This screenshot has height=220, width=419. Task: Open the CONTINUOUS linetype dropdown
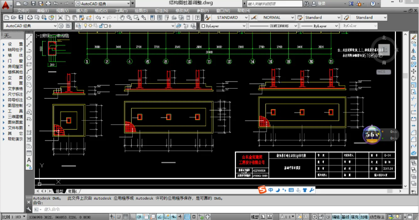click(x=295, y=26)
